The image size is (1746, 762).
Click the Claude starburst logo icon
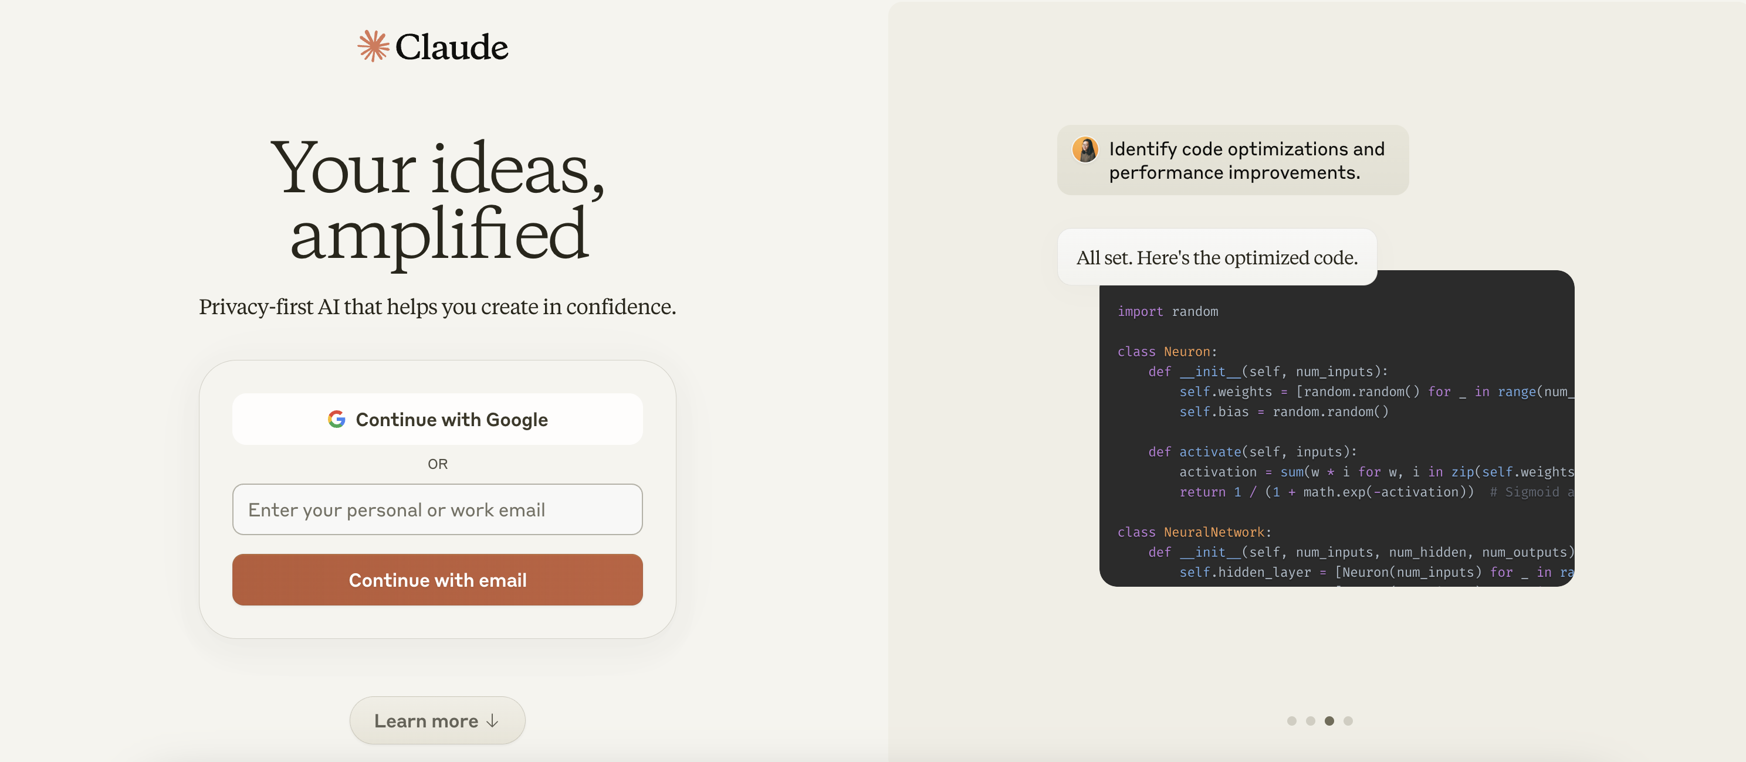tap(374, 46)
